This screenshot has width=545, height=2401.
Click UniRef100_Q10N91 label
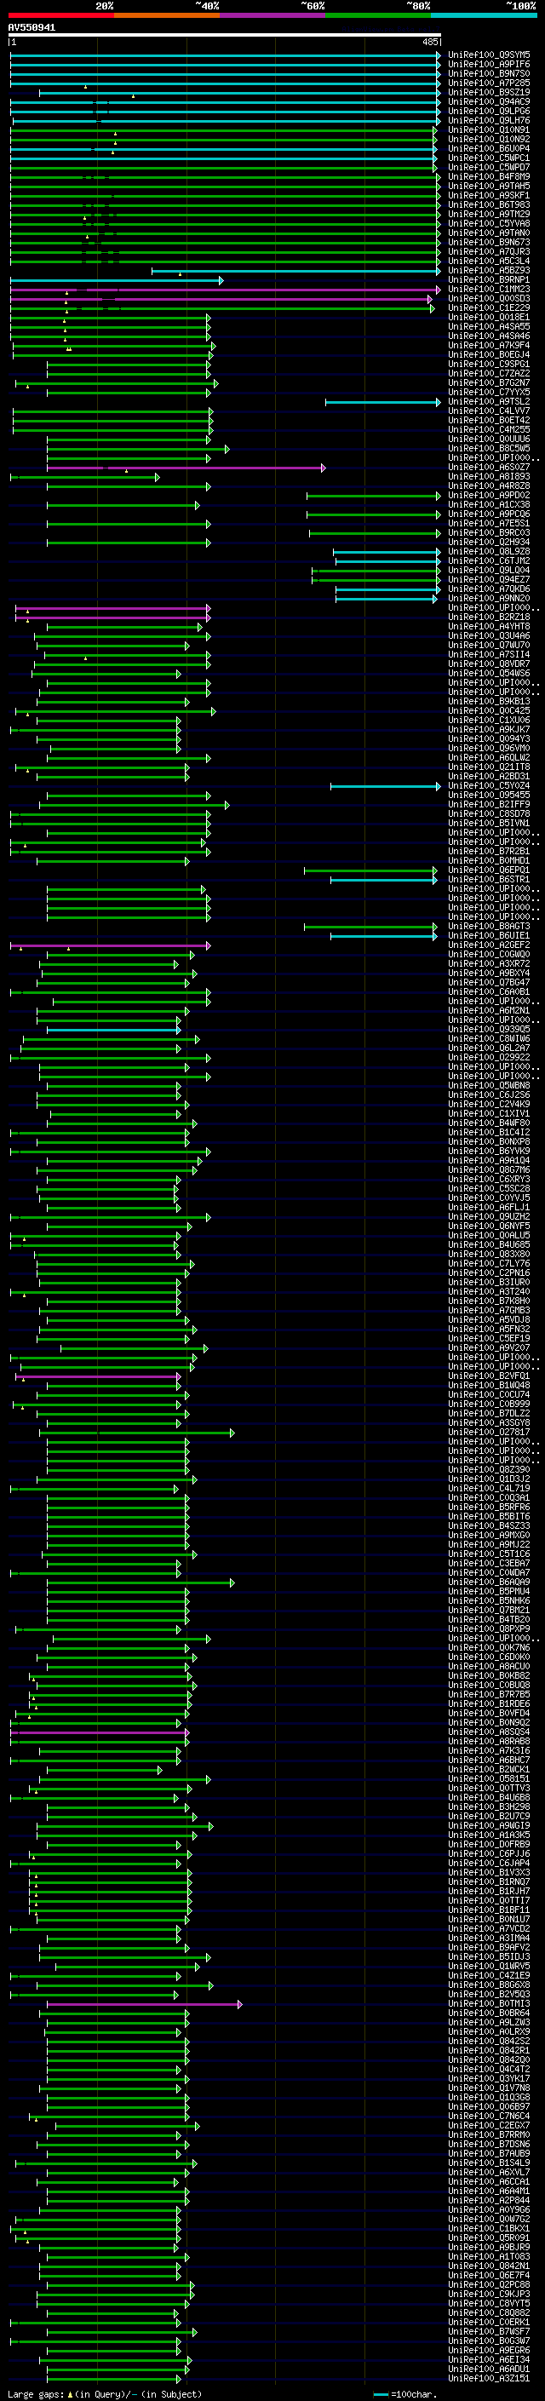point(489,129)
